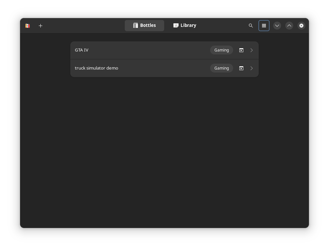The width and height of the screenshot is (329, 250).
Task: Click the Bottles app logo icon
Action: (x=28, y=26)
